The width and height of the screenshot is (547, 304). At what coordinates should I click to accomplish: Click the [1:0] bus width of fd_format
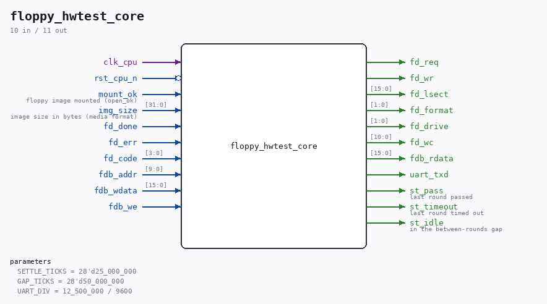point(379,105)
